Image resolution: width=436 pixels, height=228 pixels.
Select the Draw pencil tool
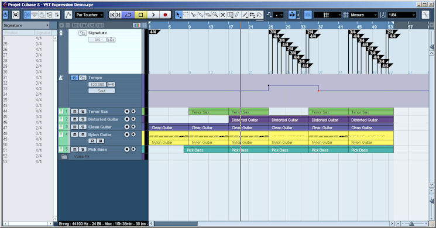(237, 15)
